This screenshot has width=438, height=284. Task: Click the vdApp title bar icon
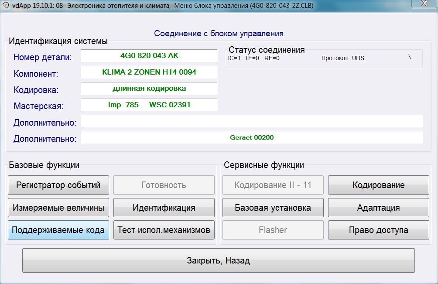[6, 5]
